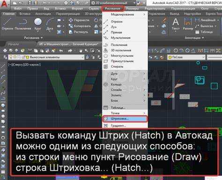Choose Штриховка... from the Draw menu
222x180 pixels.
(125, 119)
